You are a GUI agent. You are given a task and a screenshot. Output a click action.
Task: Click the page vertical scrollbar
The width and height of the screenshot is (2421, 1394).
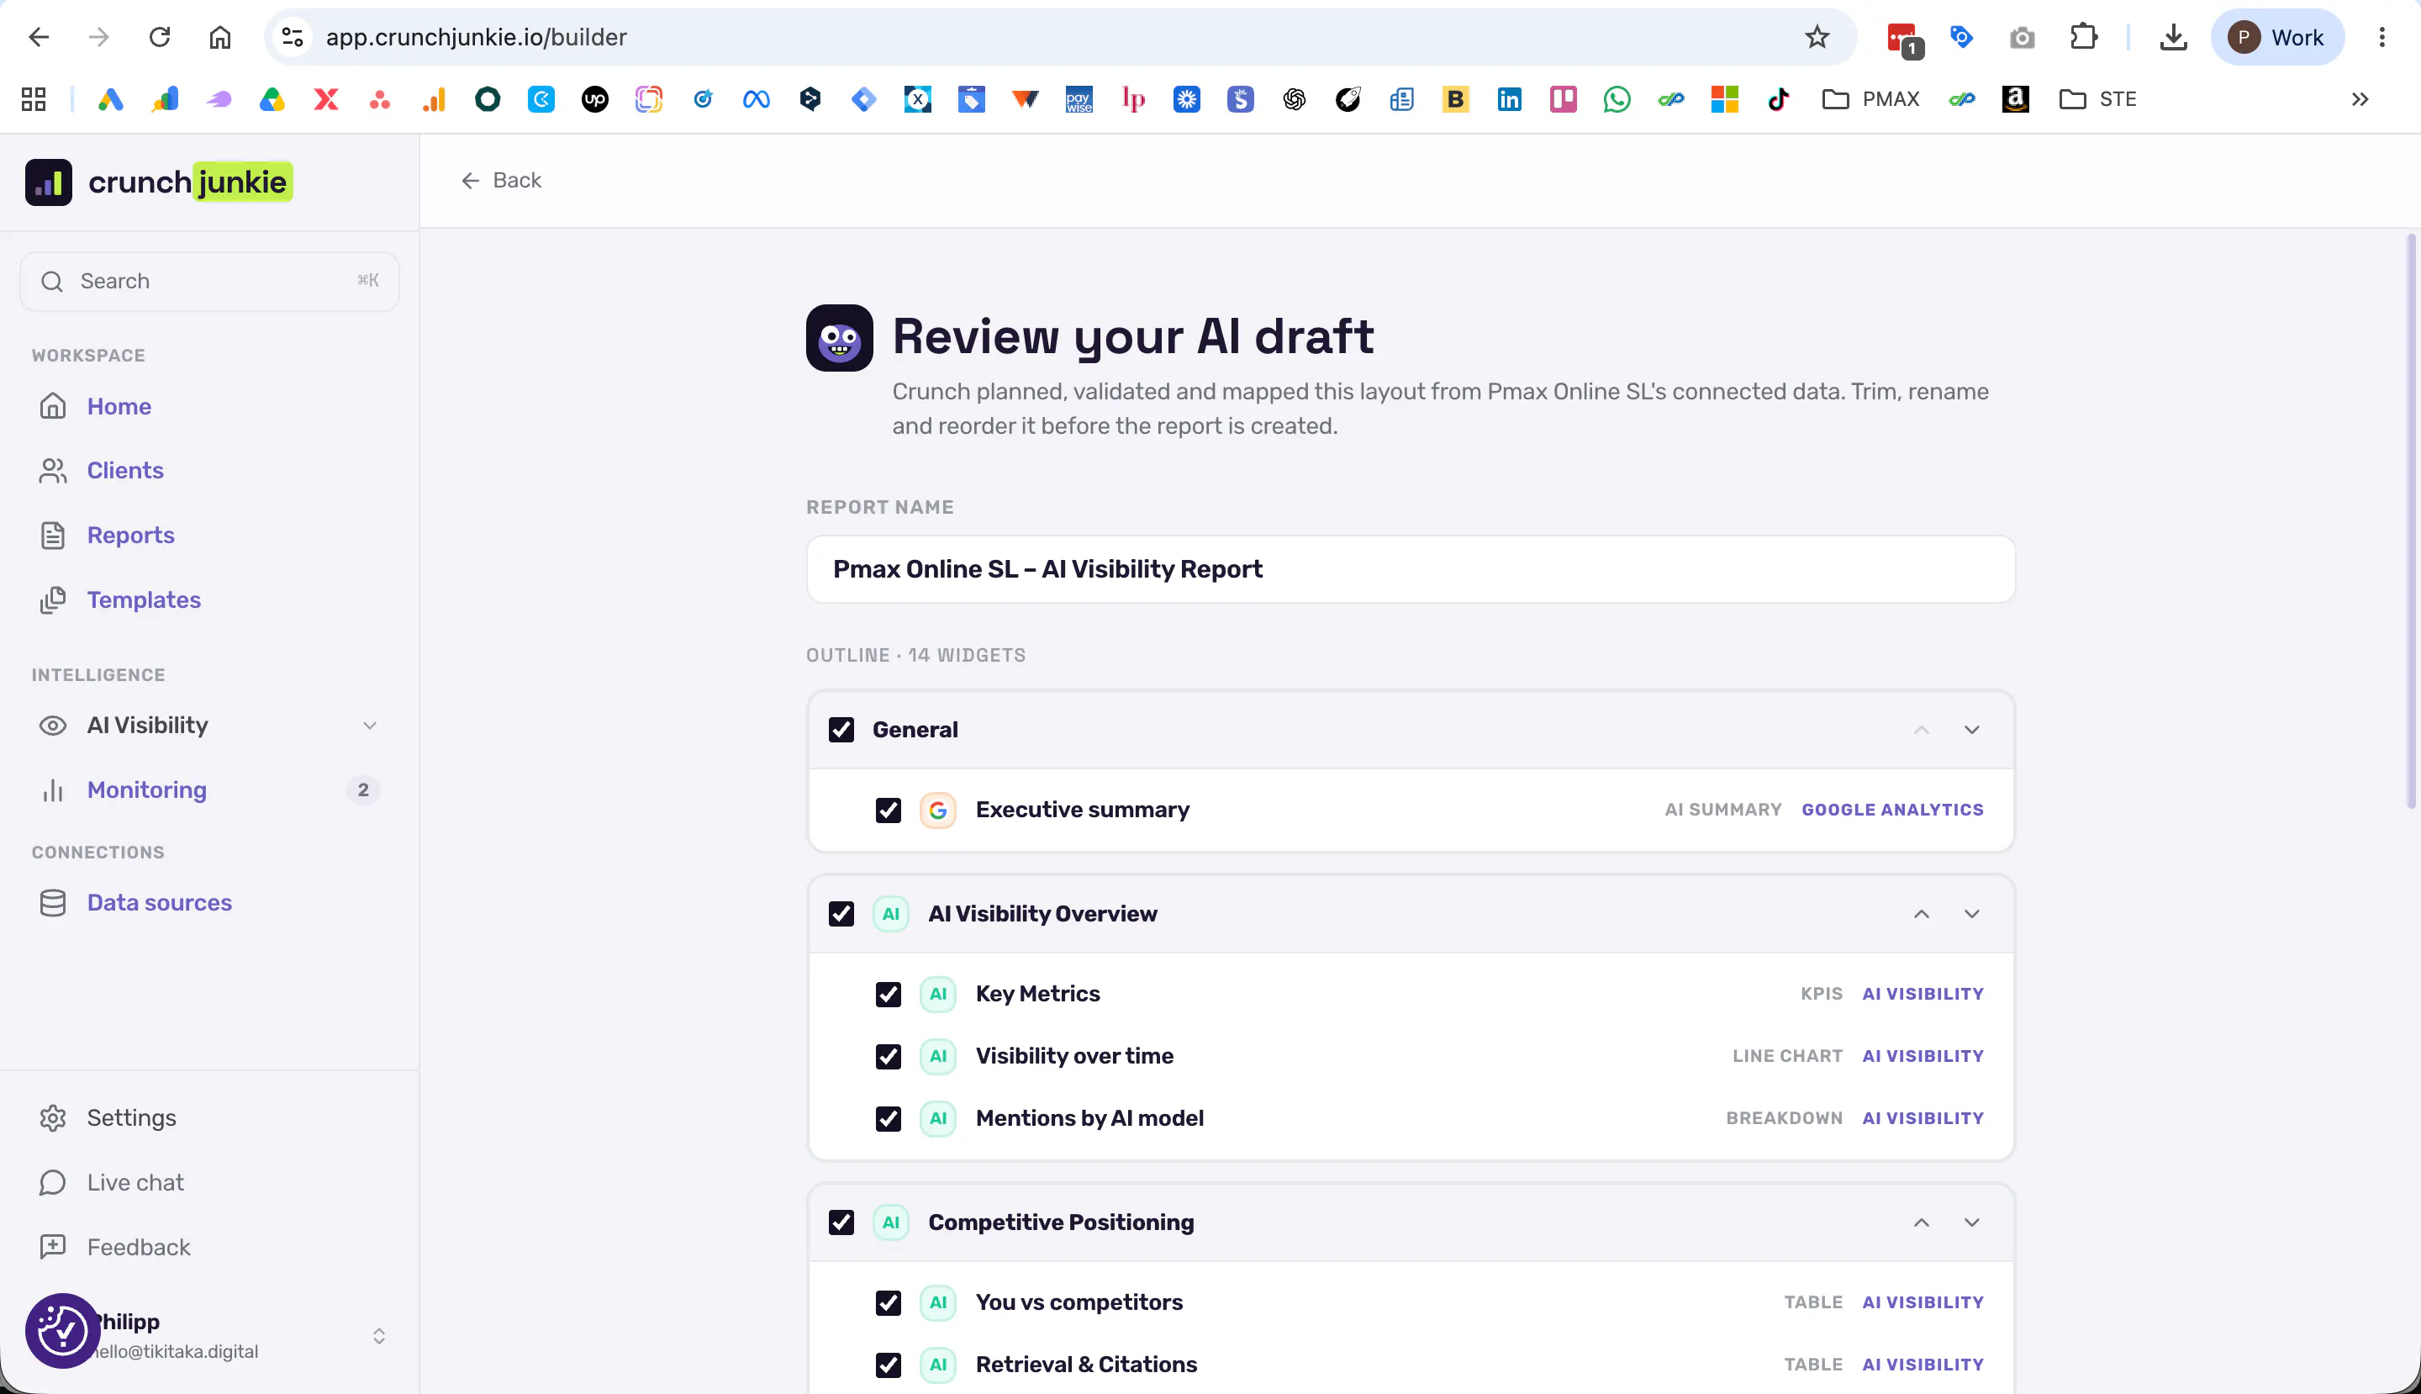[2412, 522]
